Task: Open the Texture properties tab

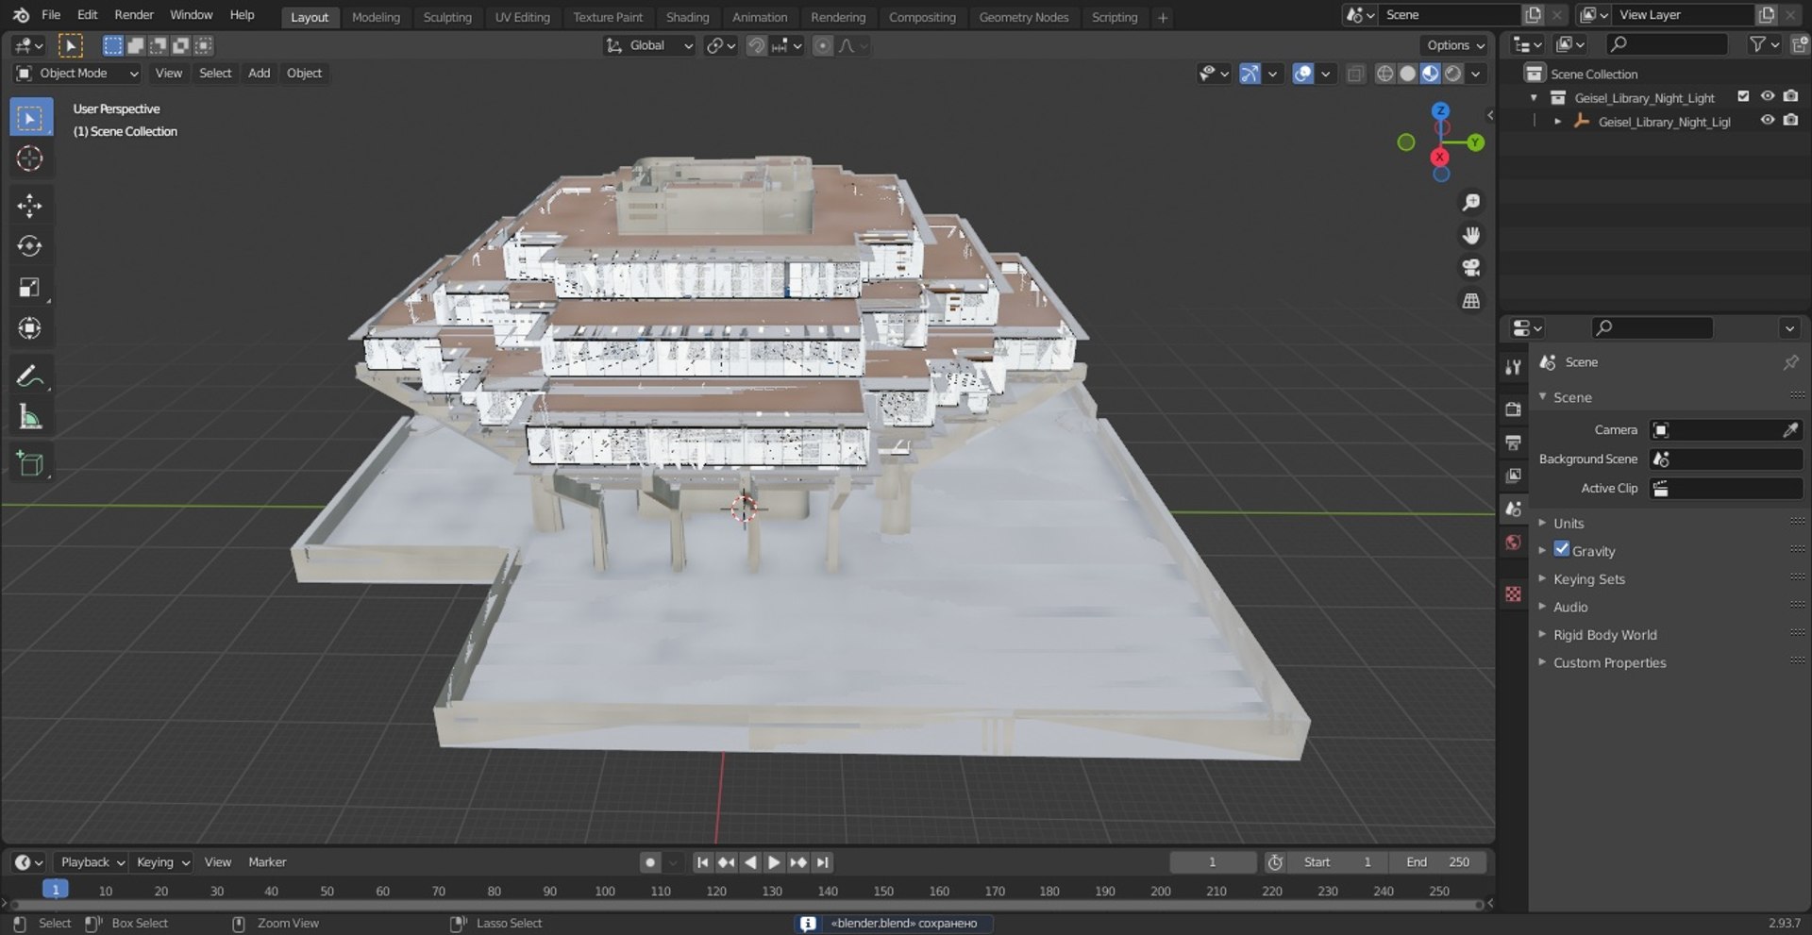Action: (x=1514, y=593)
